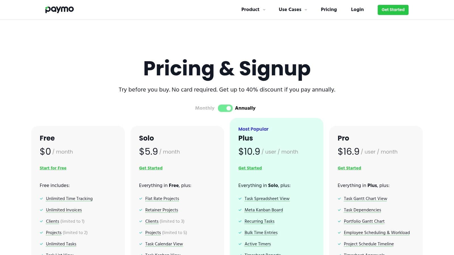Click Get Started under Plus plan
This screenshot has width=454, height=255.
[x=250, y=168]
